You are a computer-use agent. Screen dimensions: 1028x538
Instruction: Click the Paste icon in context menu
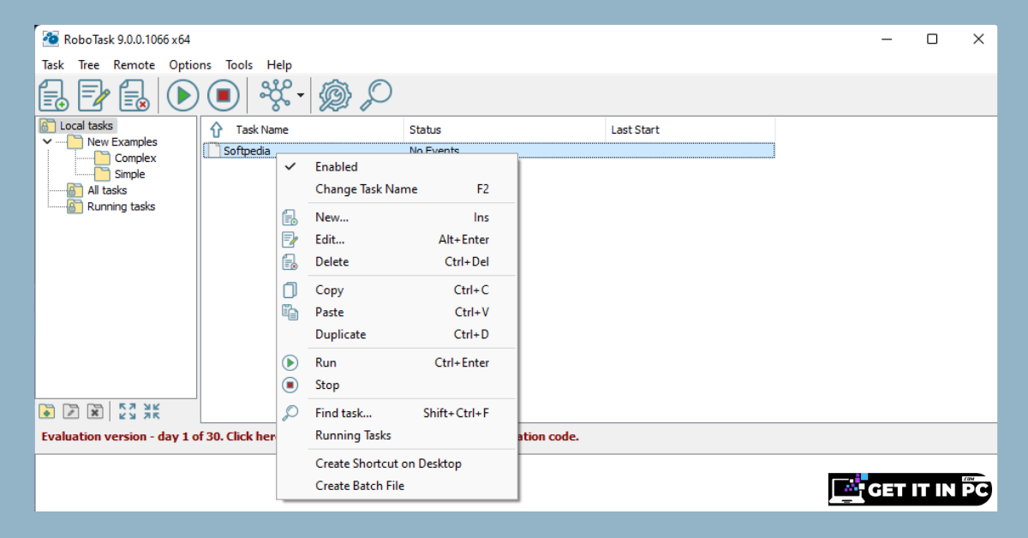(290, 313)
